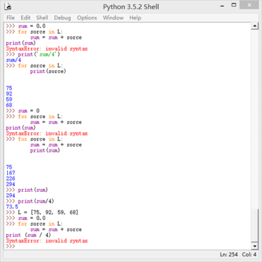Click the empty prompt on the last line

(x=10, y=246)
